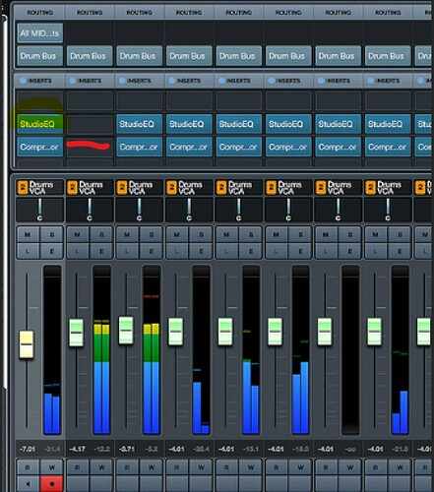Open channel settings (E) on the -7.01 channel
The height and width of the screenshot is (492, 434).
pos(51,251)
